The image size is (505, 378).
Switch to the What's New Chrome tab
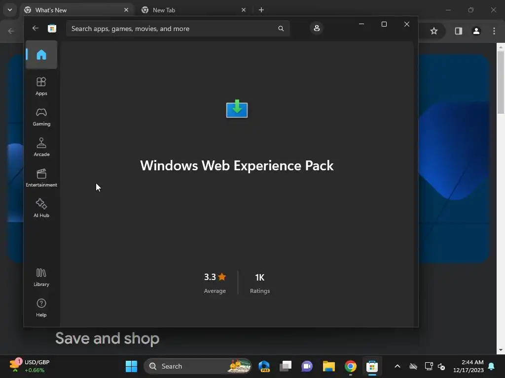(x=76, y=10)
